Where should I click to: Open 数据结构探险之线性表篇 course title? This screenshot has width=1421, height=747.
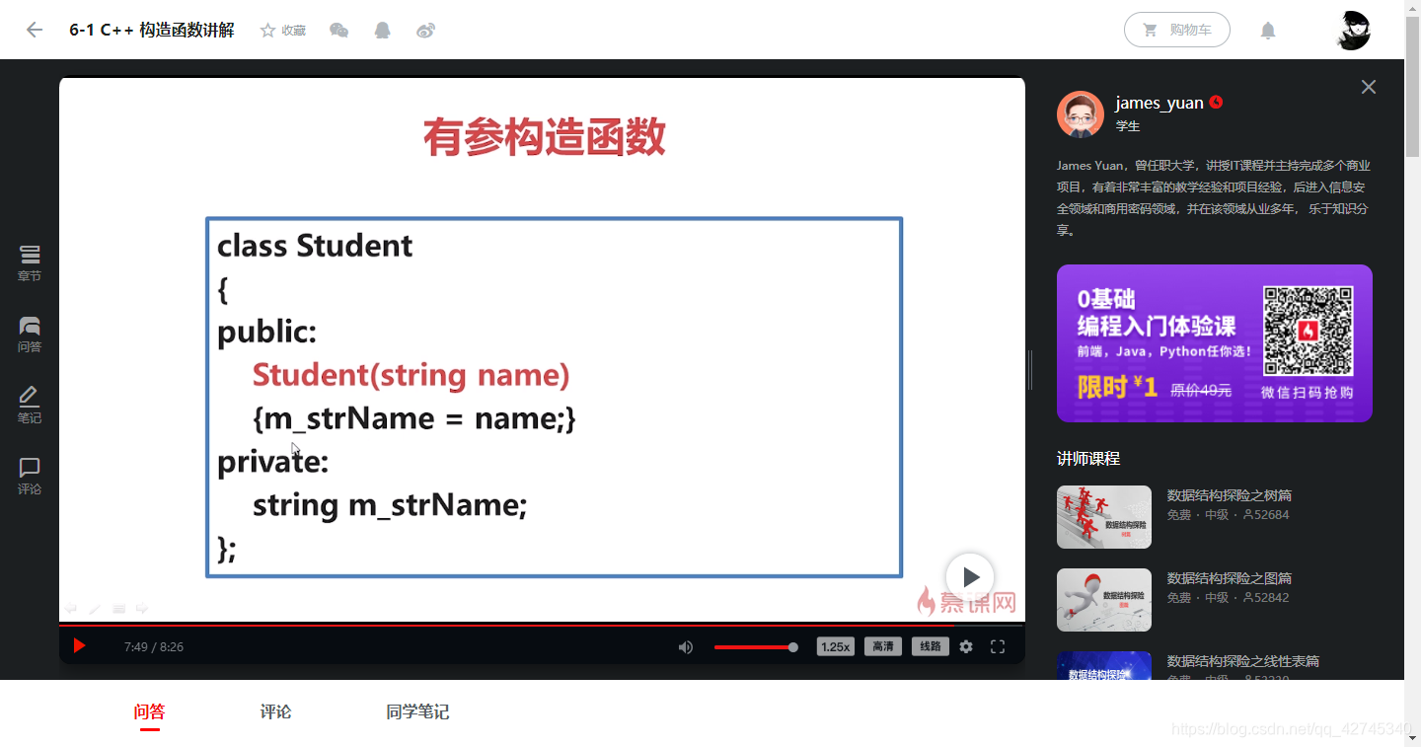[1243, 661]
